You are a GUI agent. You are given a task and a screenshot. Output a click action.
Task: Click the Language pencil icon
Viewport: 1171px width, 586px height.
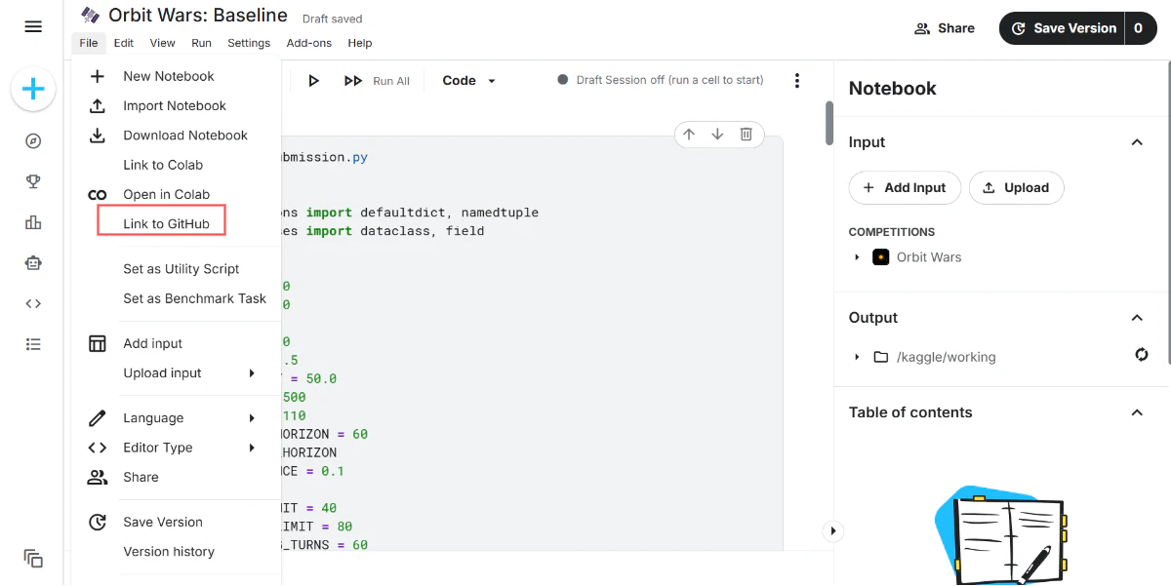98,418
